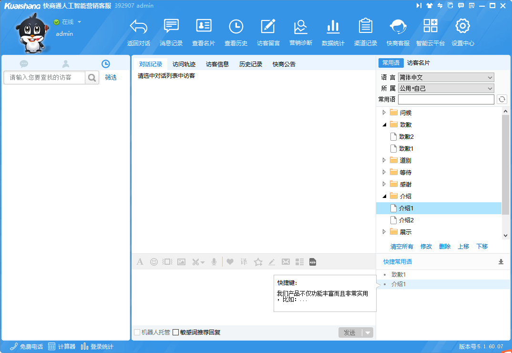Collapse the 致歉 apology folder
Screen dimensions: 512x353
click(384, 124)
